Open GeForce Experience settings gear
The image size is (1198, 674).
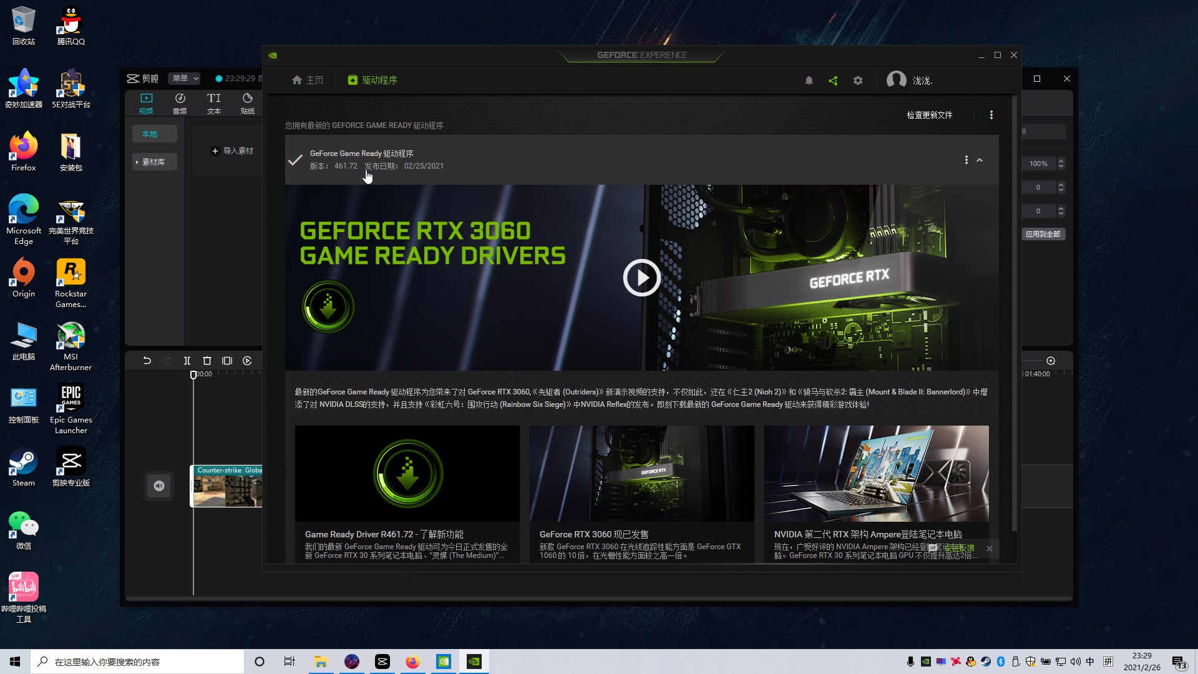858,81
